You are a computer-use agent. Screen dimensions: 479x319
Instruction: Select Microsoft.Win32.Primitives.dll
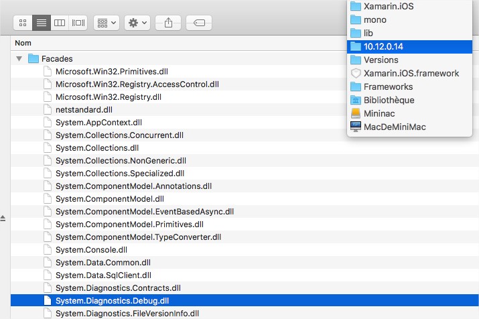[x=112, y=72]
